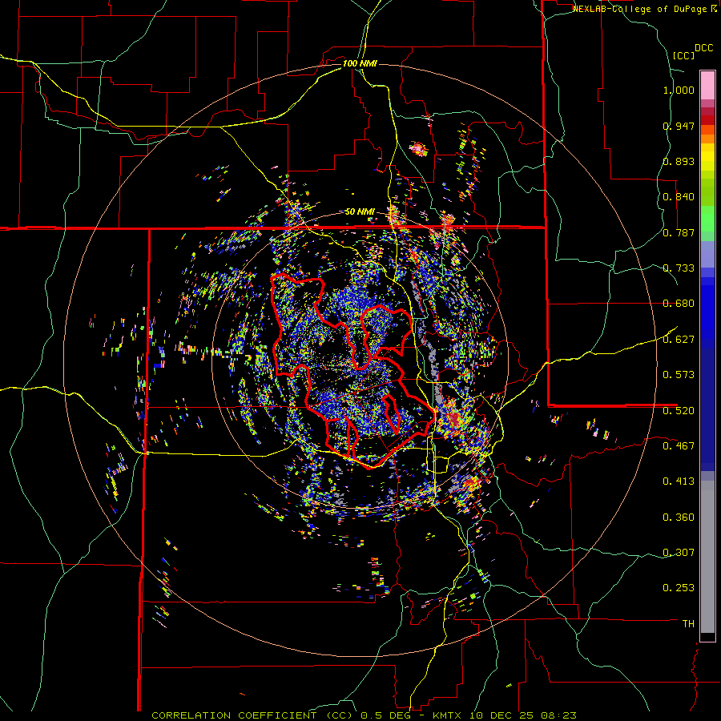
Task: Click the 100 NMI range ring label
Action: [360, 63]
